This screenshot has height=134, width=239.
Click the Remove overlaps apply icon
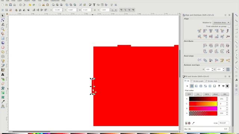228,70
